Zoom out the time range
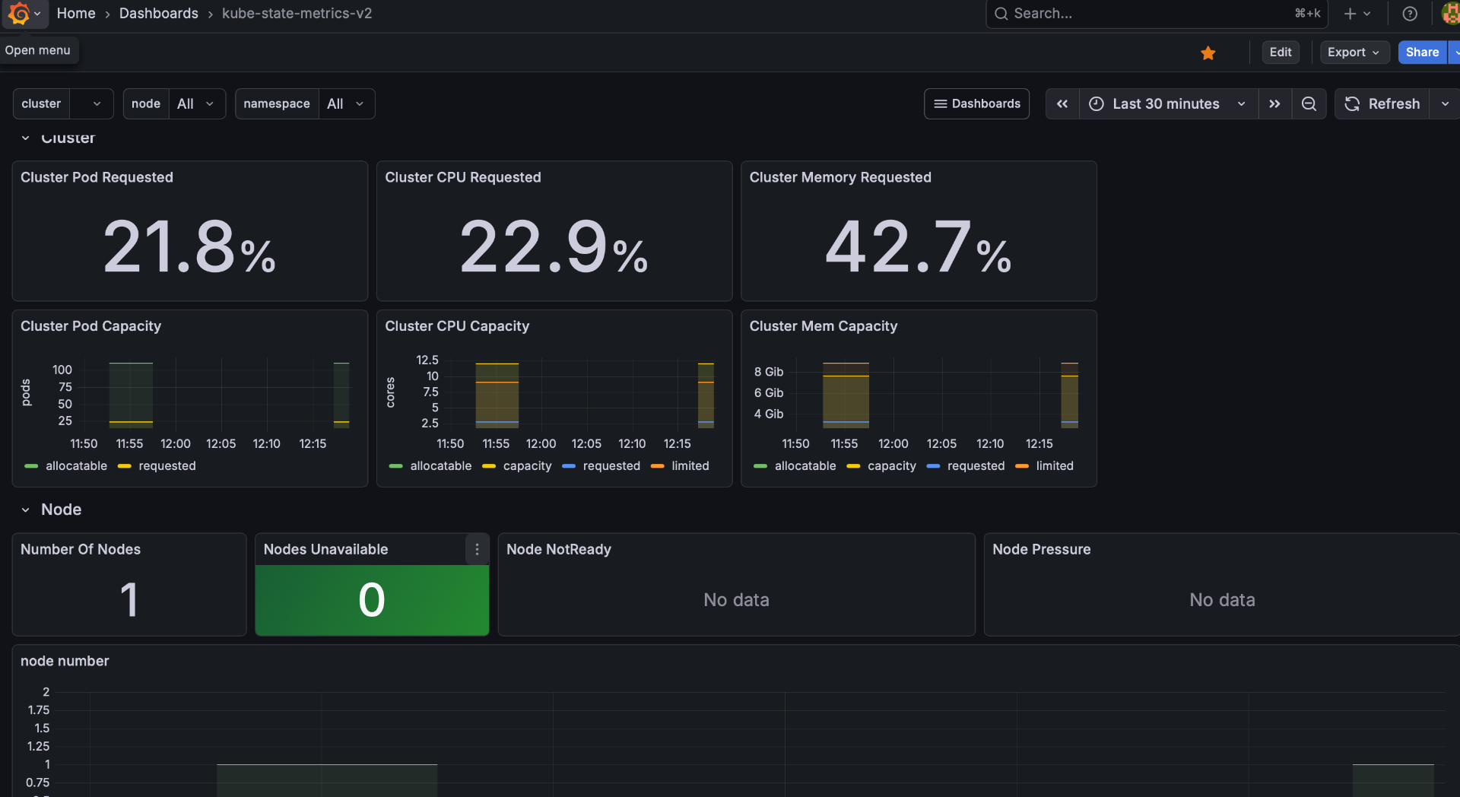This screenshot has width=1460, height=797. click(1309, 103)
